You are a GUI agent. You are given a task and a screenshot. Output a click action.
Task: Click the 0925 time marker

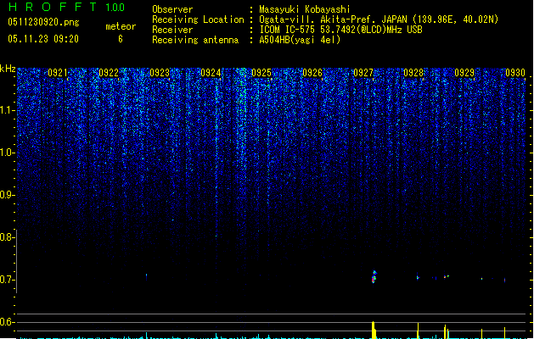(261, 73)
